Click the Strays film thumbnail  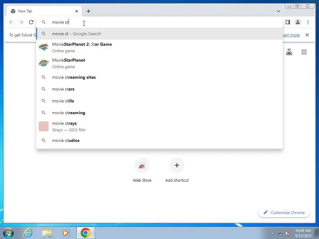[44, 126]
